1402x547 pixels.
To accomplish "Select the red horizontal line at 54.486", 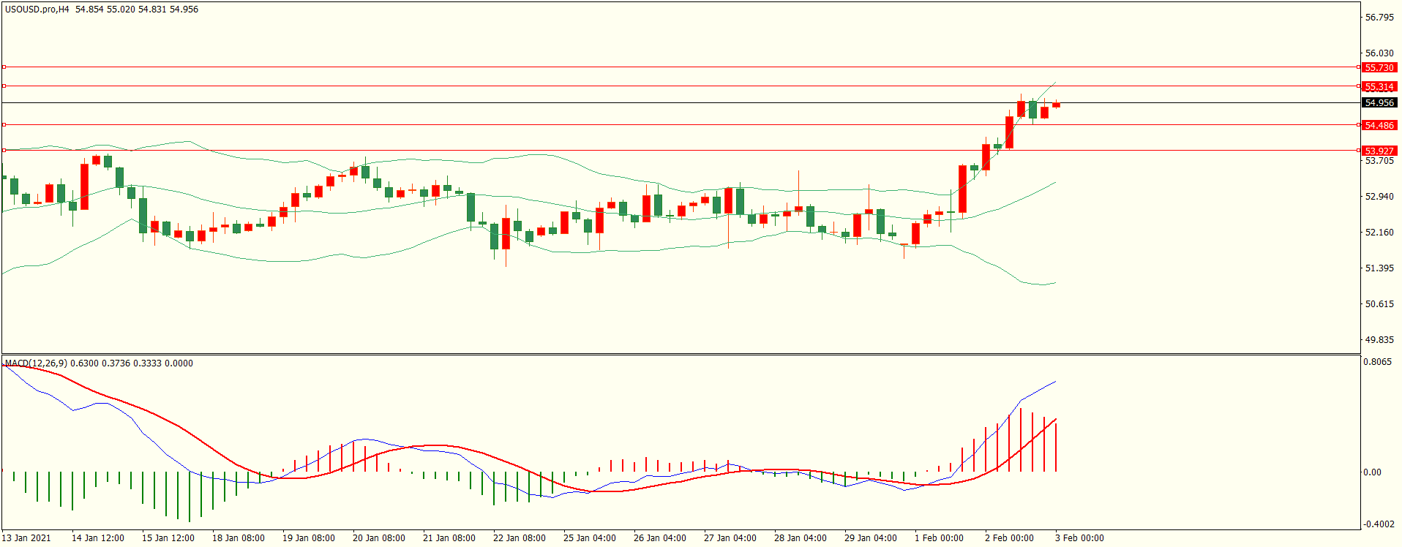I will tap(512, 125).
